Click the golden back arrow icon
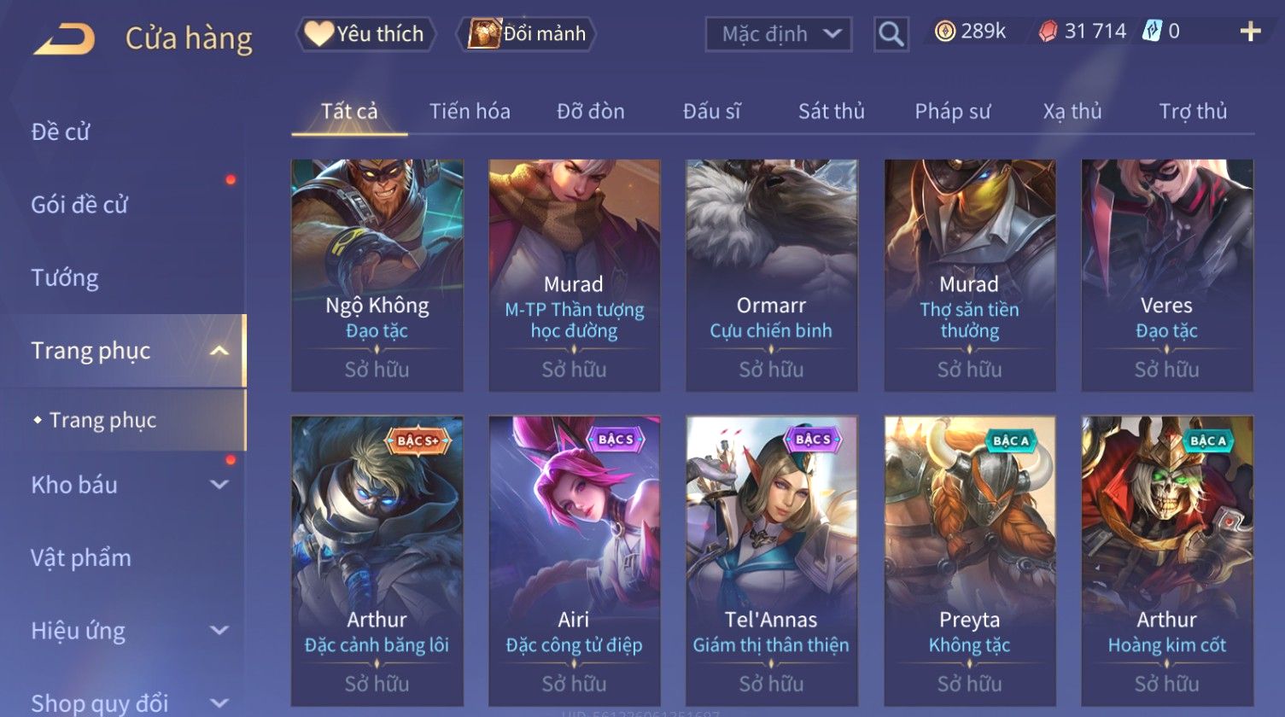This screenshot has height=717, width=1285. pos(64,39)
